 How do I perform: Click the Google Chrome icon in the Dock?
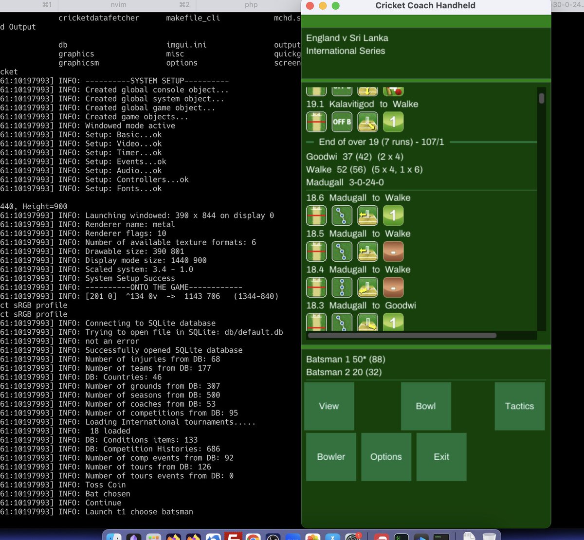point(253,537)
